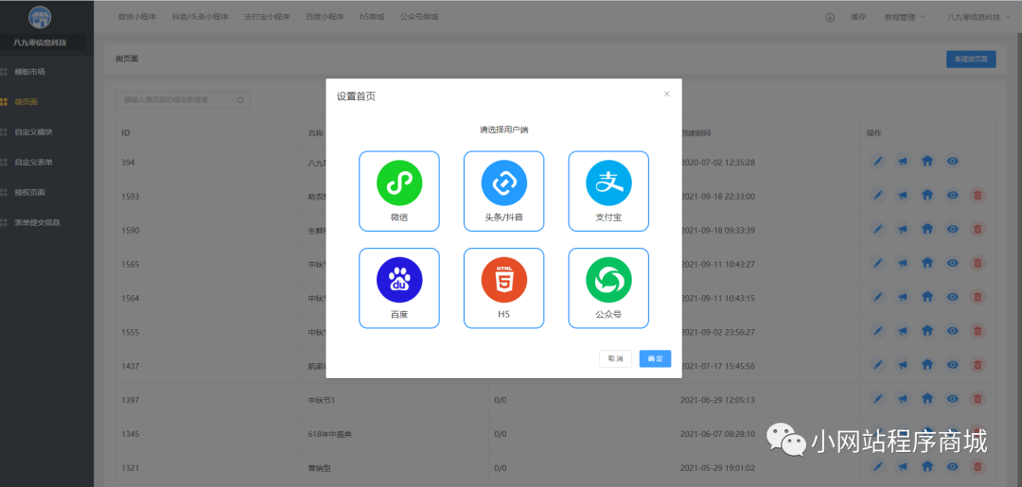Select the H5 platform card
The width and height of the screenshot is (1022, 487).
point(503,287)
